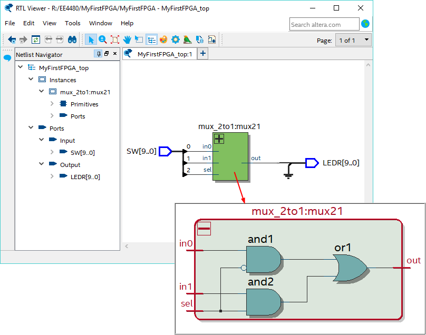
Task: Expand the Primitives tree node
Action: pyautogui.click(x=52, y=104)
